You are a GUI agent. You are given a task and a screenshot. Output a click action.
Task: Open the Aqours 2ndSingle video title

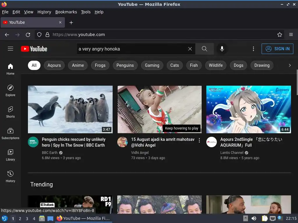coord(251,142)
